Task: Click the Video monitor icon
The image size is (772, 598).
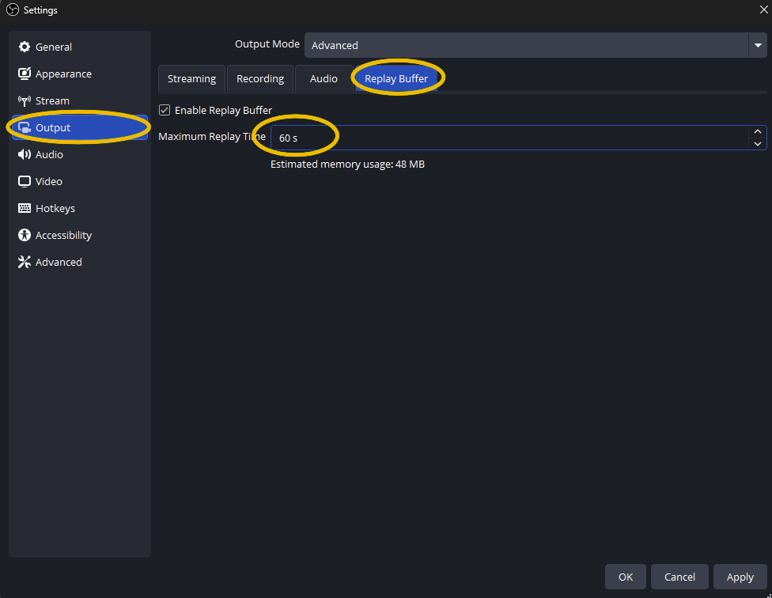Action: [x=24, y=182]
